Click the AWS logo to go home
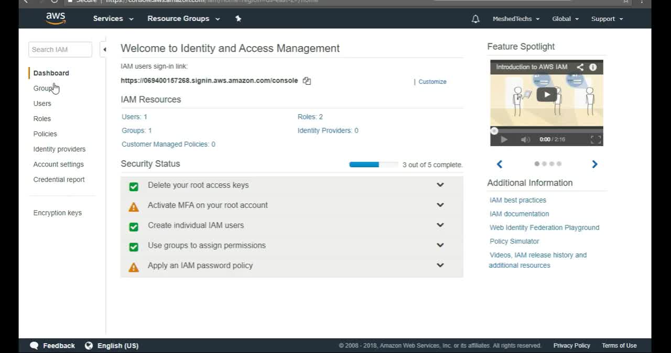 pos(55,18)
